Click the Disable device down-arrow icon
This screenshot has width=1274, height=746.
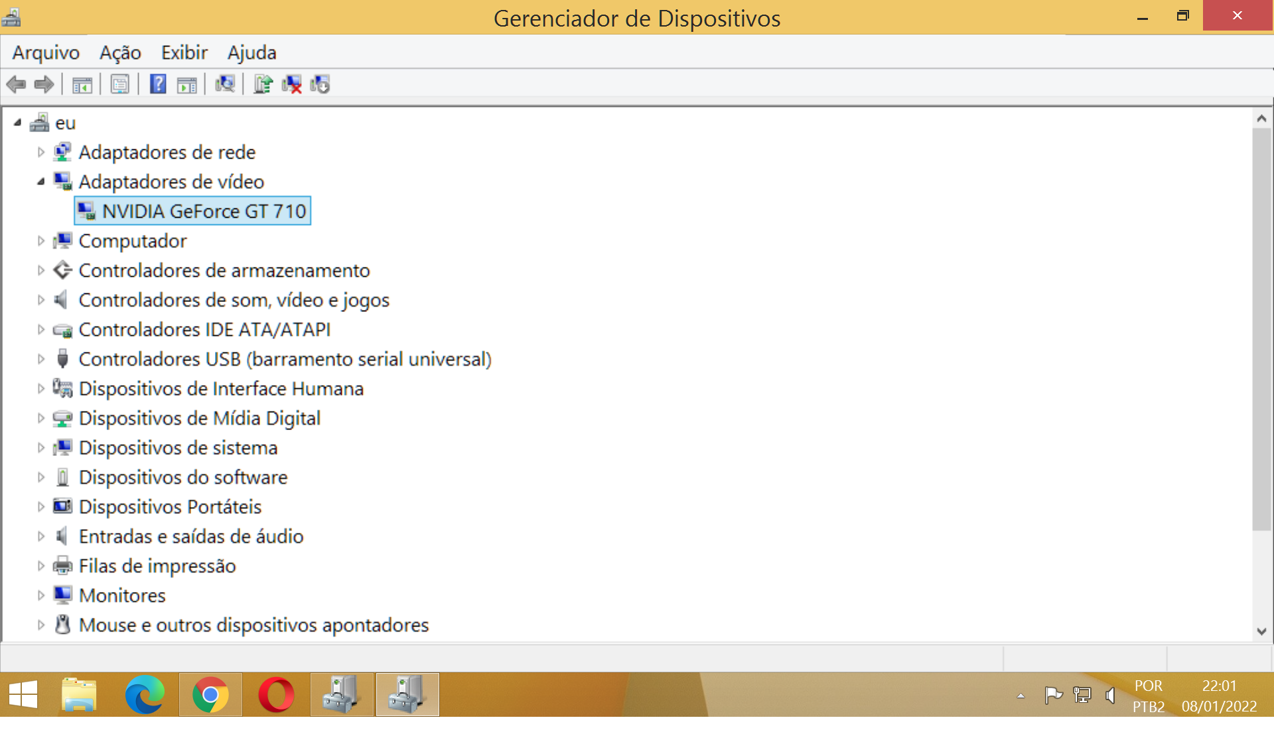click(x=320, y=84)
